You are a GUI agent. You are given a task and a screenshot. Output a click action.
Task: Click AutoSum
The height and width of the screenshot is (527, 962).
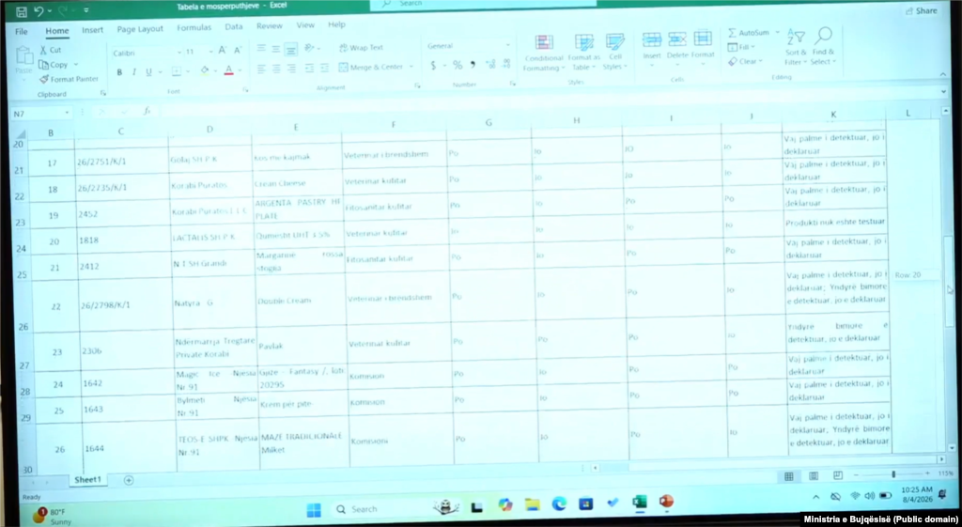coord(749,33)
